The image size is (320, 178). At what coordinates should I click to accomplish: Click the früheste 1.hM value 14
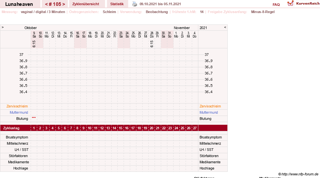pos(202,12)
